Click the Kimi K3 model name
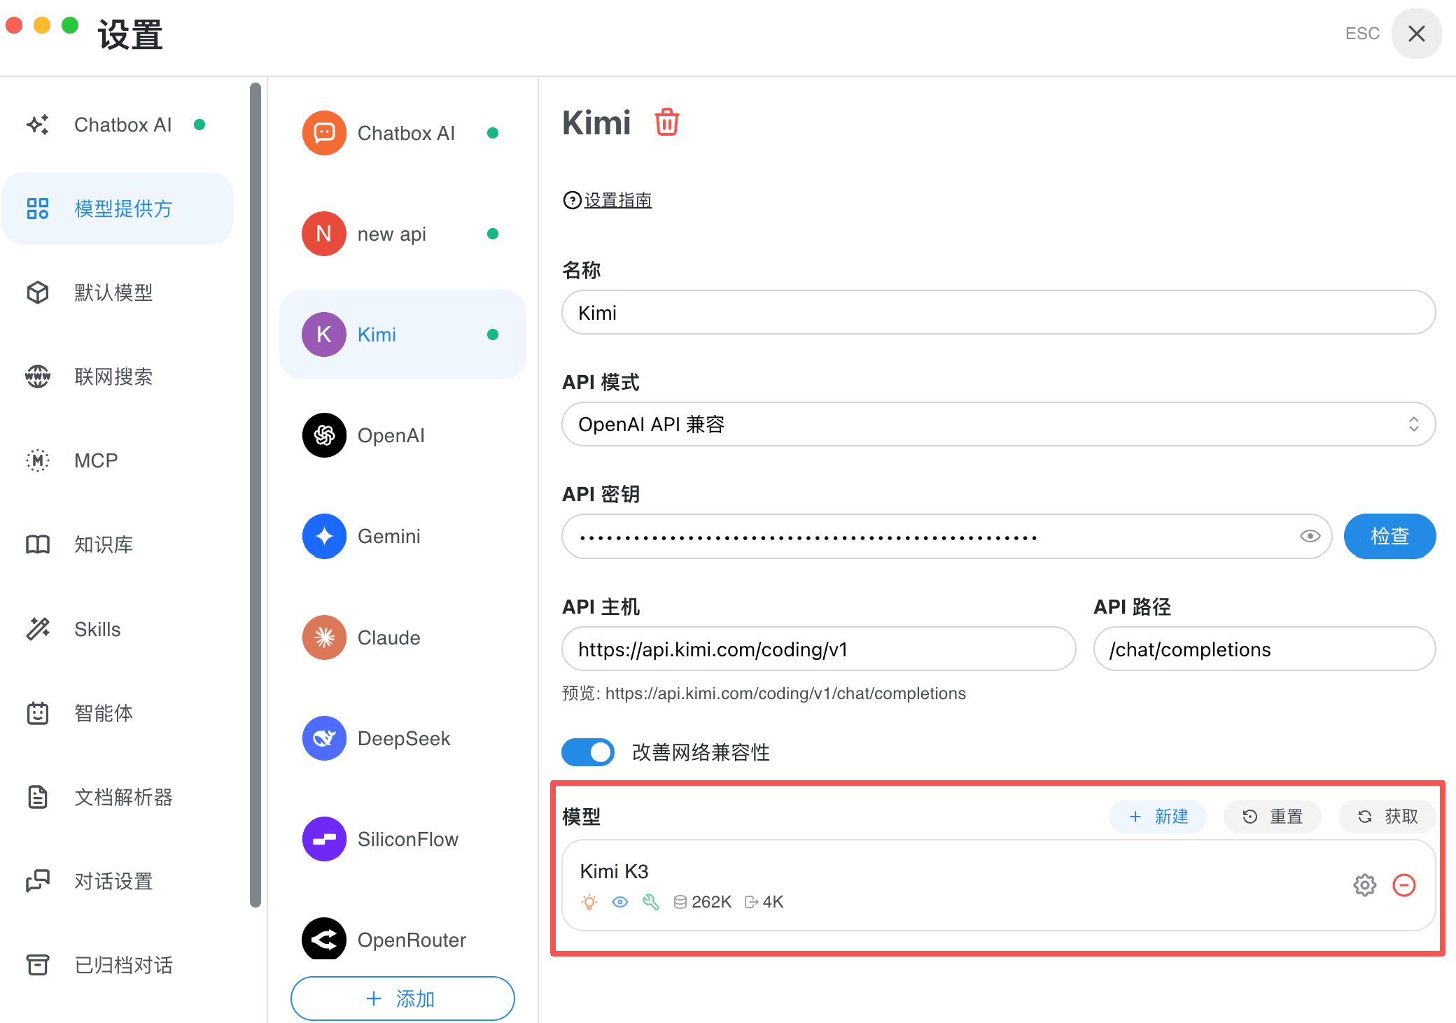1456x1023 pixels. point(614,871)
